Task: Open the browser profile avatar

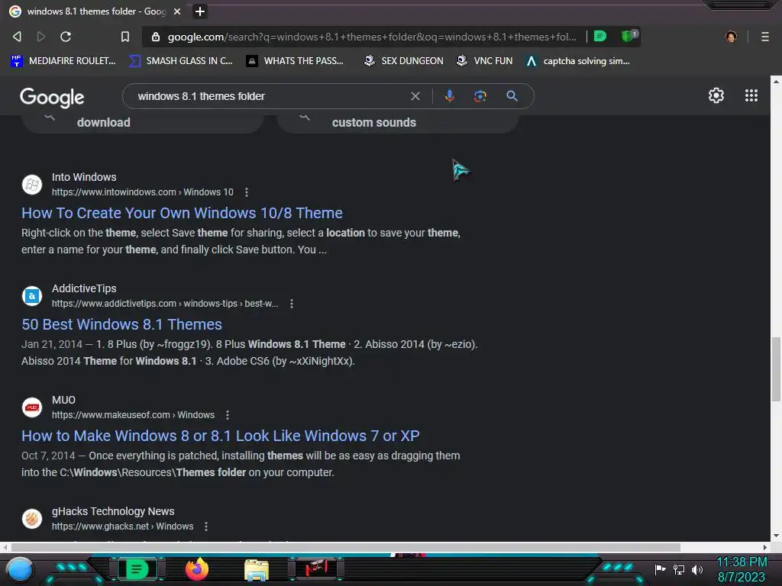Action: pyautogui.click(x=731, y=37)
